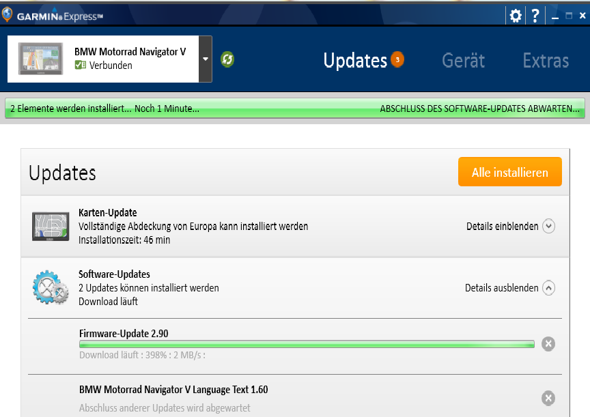This screenshot has height=417, width=590.
Task: Click the Details einblenden link
Action: 502,226
